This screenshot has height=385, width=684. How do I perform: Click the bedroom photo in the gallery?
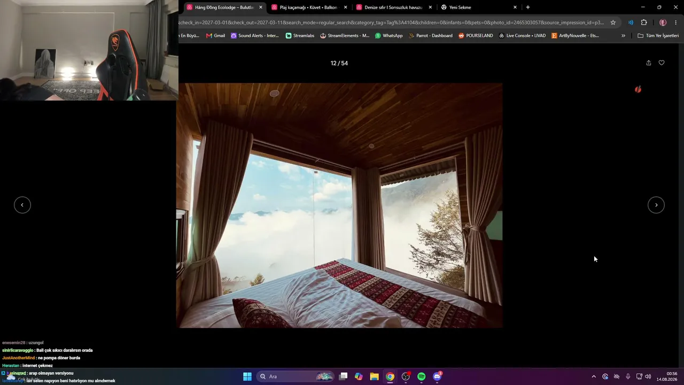click(x=339, y=205)
